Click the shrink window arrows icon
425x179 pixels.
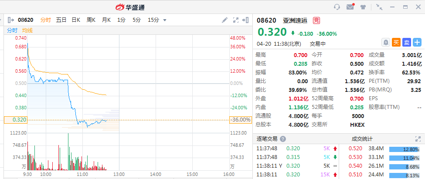click(379, 7)
